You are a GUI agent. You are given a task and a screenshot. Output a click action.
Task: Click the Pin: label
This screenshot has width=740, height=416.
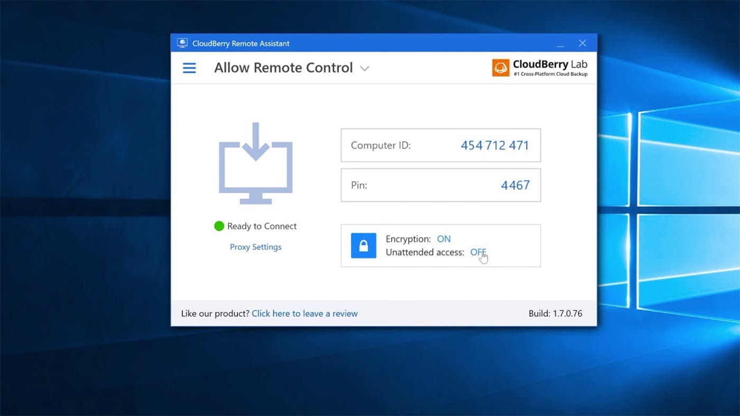[359, 185]
